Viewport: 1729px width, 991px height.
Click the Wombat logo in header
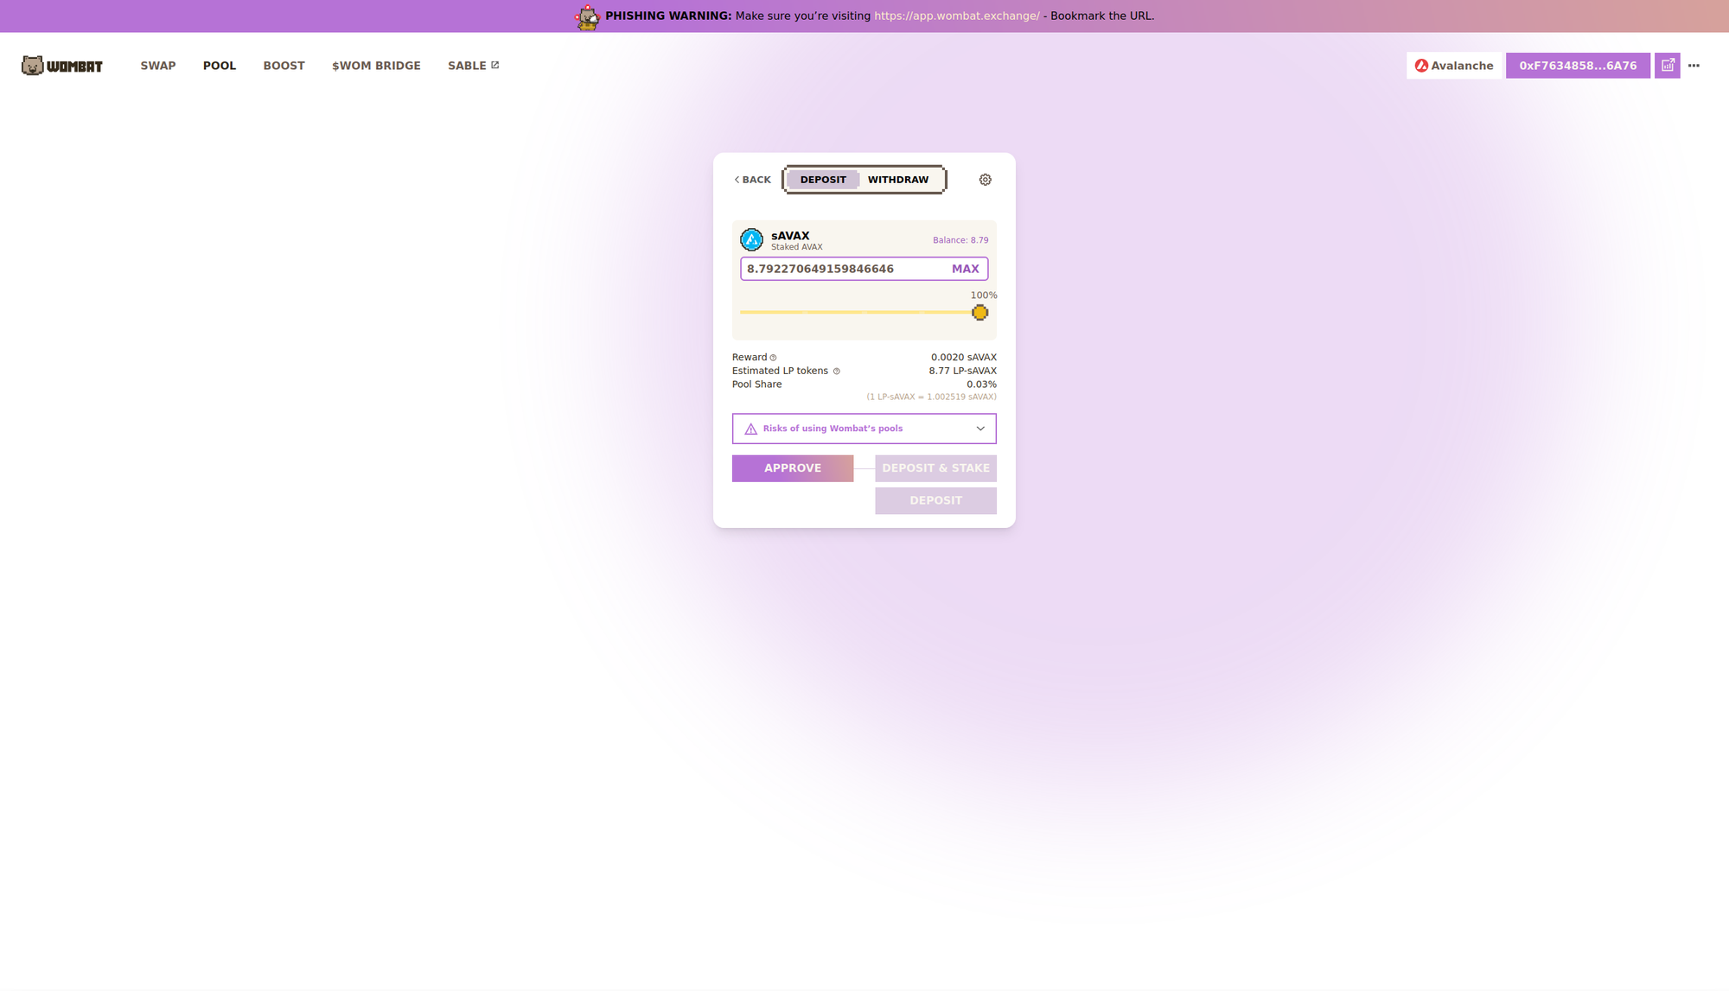click(62, 66)
